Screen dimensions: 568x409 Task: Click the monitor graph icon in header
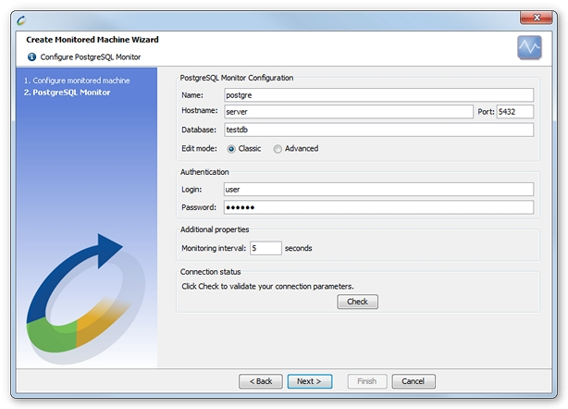(529, 48)
